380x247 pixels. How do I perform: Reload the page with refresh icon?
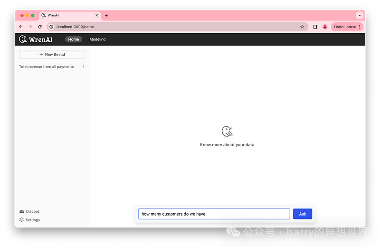[40, 27]
